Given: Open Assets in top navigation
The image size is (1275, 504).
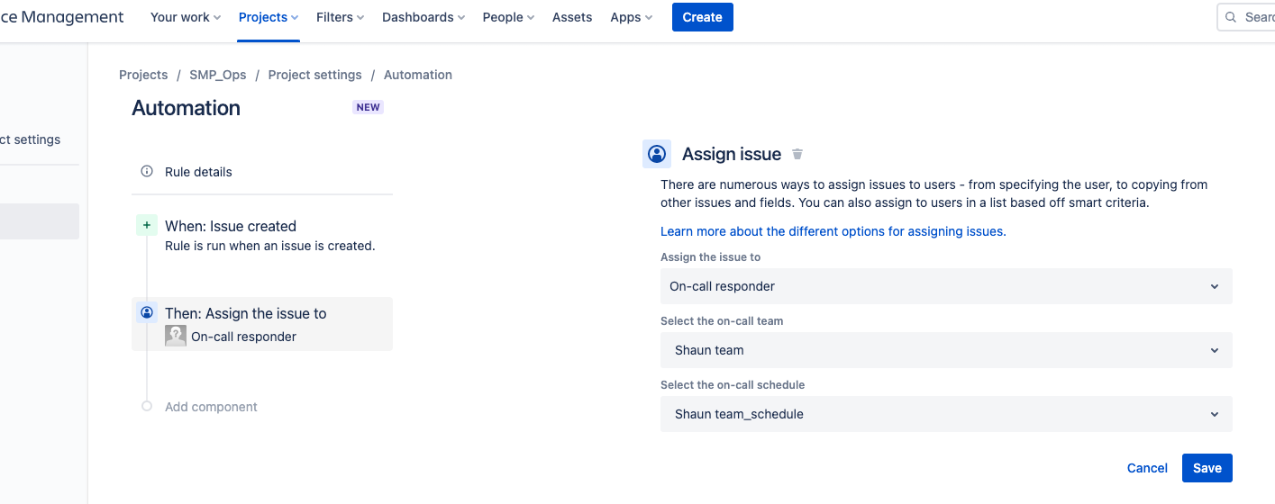Looking at the screenshot, I should [x=572, y=17].
